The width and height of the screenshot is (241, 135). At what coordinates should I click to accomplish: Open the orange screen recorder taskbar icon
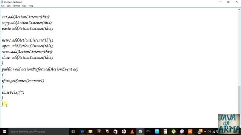pyautogui.click(x=190, y=132)
